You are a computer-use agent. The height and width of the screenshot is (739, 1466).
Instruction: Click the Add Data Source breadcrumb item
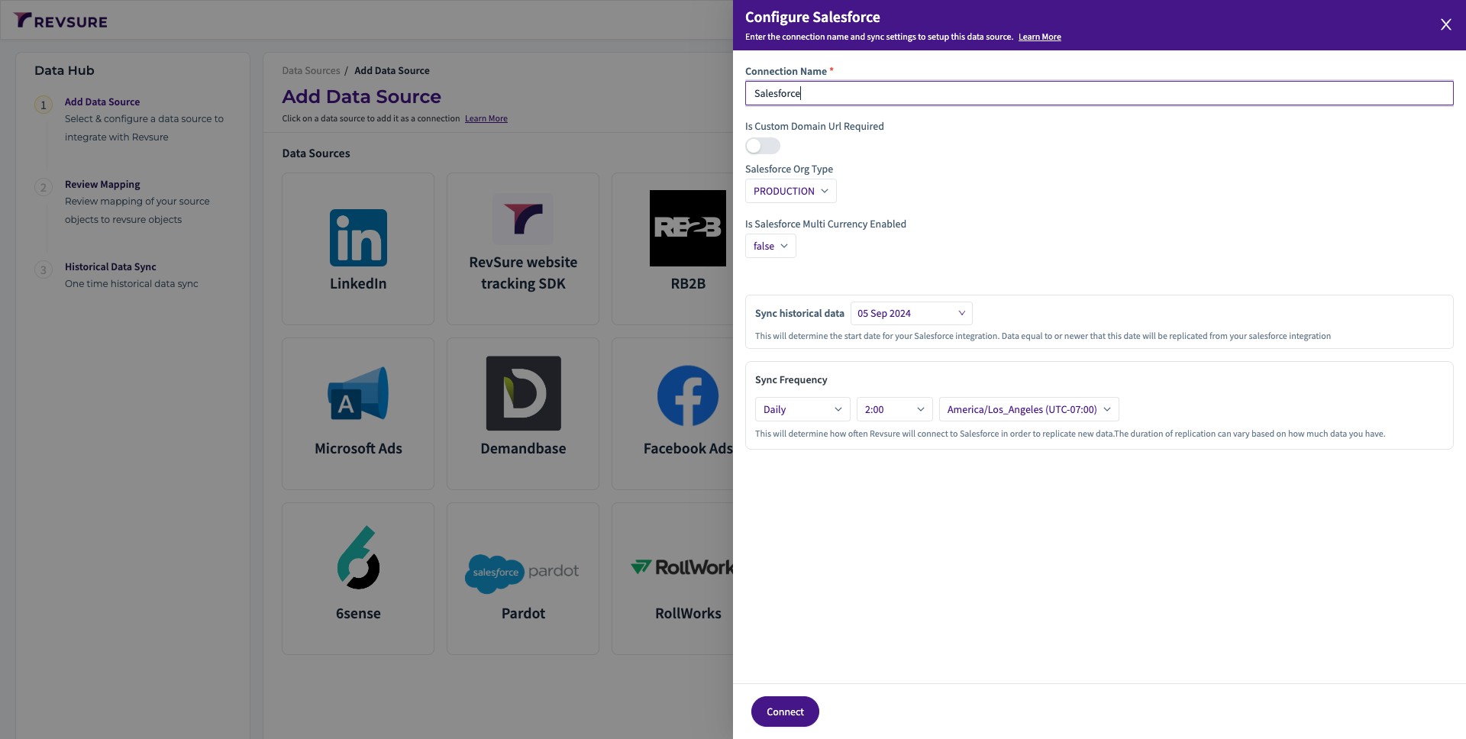click(392, 70)
